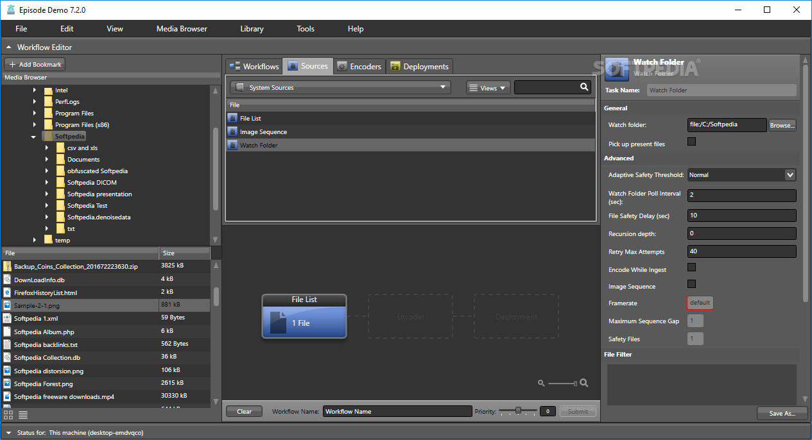Toggle Image Sequence checkbox
812x440 pixels.
pyautogui.click(x=691, y=284)
